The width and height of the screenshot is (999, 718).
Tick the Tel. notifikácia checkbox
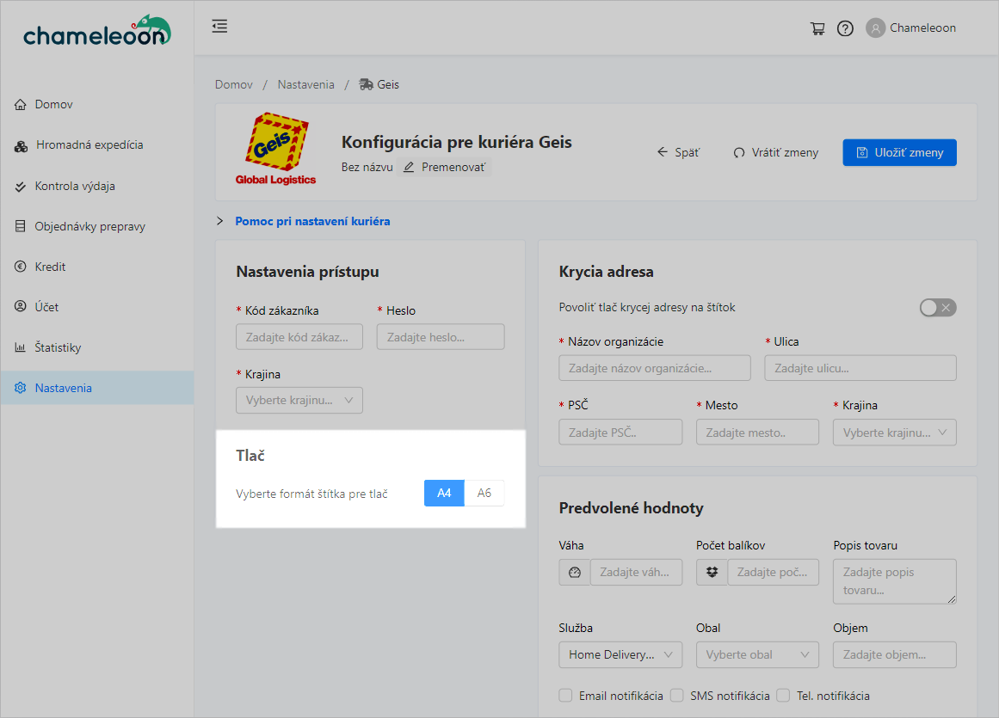click(783, 696)
